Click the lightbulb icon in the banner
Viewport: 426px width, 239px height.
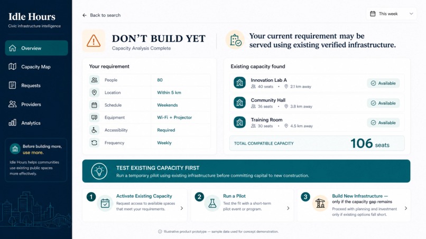pyautogui.click(x=99, y=171)
